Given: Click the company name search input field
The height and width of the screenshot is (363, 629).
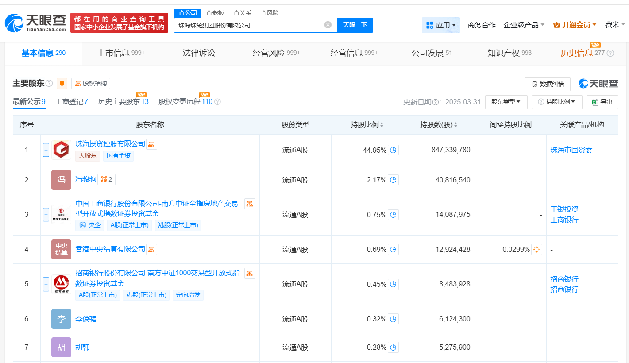Looking at the screenshot, I should click(x=250, y=25).
